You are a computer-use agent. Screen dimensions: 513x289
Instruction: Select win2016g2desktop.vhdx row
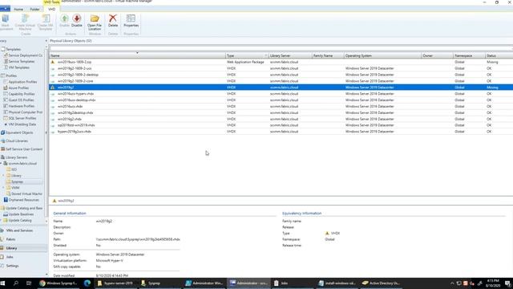coord(281,112)
